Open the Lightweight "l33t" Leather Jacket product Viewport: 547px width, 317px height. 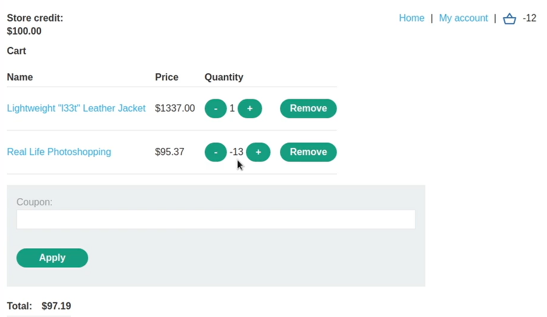coord(76,108)
